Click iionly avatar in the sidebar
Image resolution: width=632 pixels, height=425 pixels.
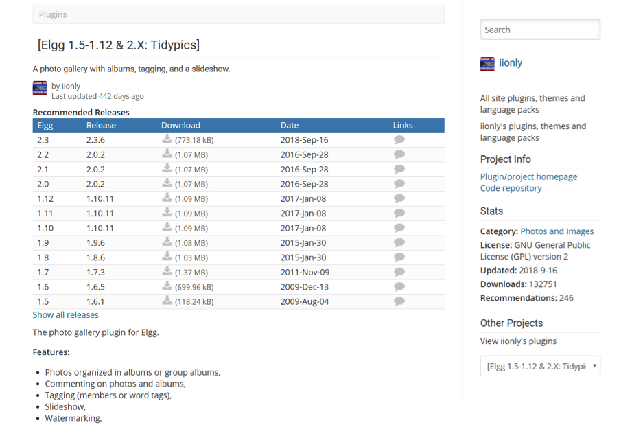(x=487, y=64)
